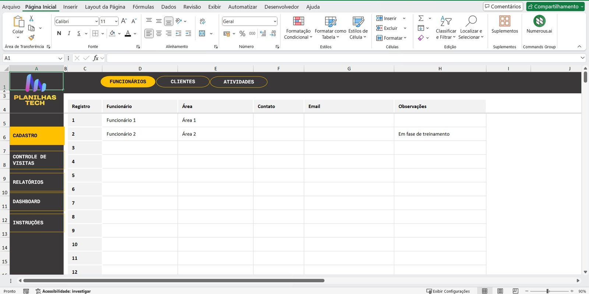
Task: Apply thousands separator (000) format
Action: coord(252,33)
